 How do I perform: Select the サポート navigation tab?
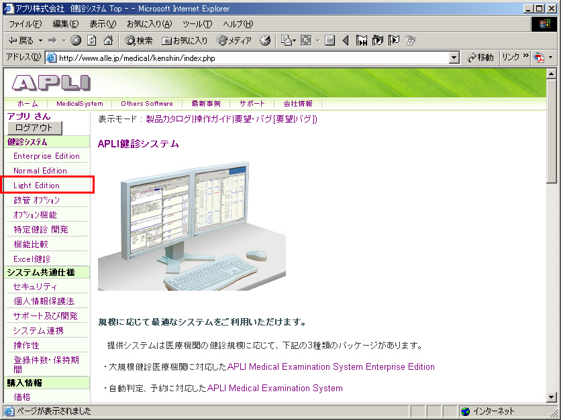tap(252, 104)
